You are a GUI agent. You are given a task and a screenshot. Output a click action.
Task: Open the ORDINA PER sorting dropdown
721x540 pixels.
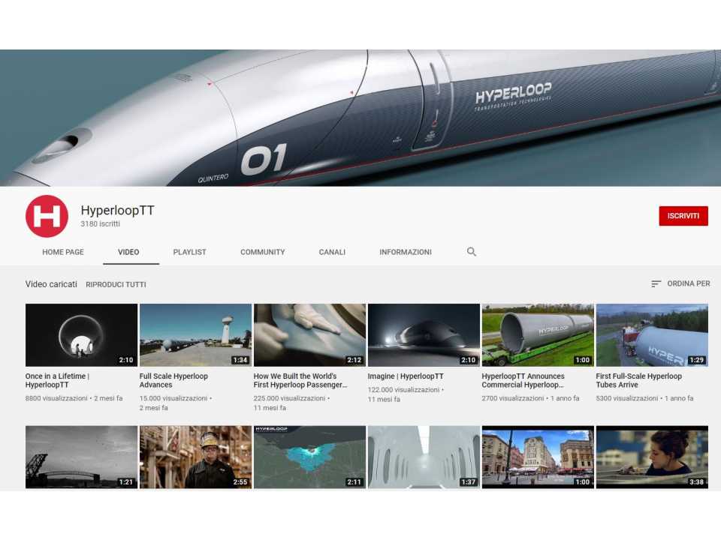tap(686, 283)
